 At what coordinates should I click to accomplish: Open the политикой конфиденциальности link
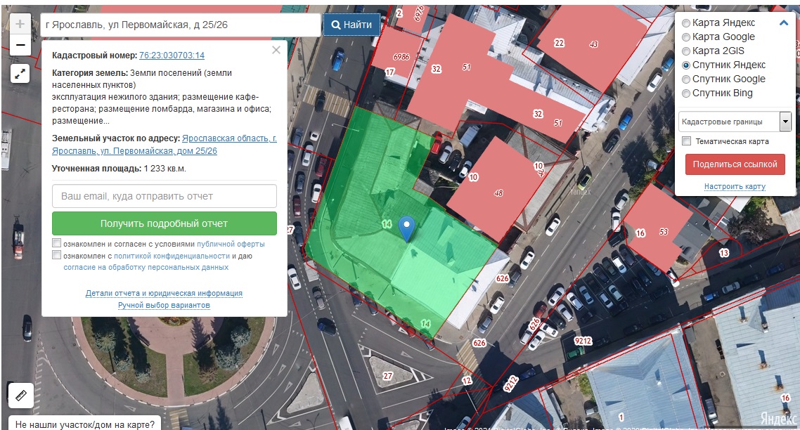[x=172, y=256]
